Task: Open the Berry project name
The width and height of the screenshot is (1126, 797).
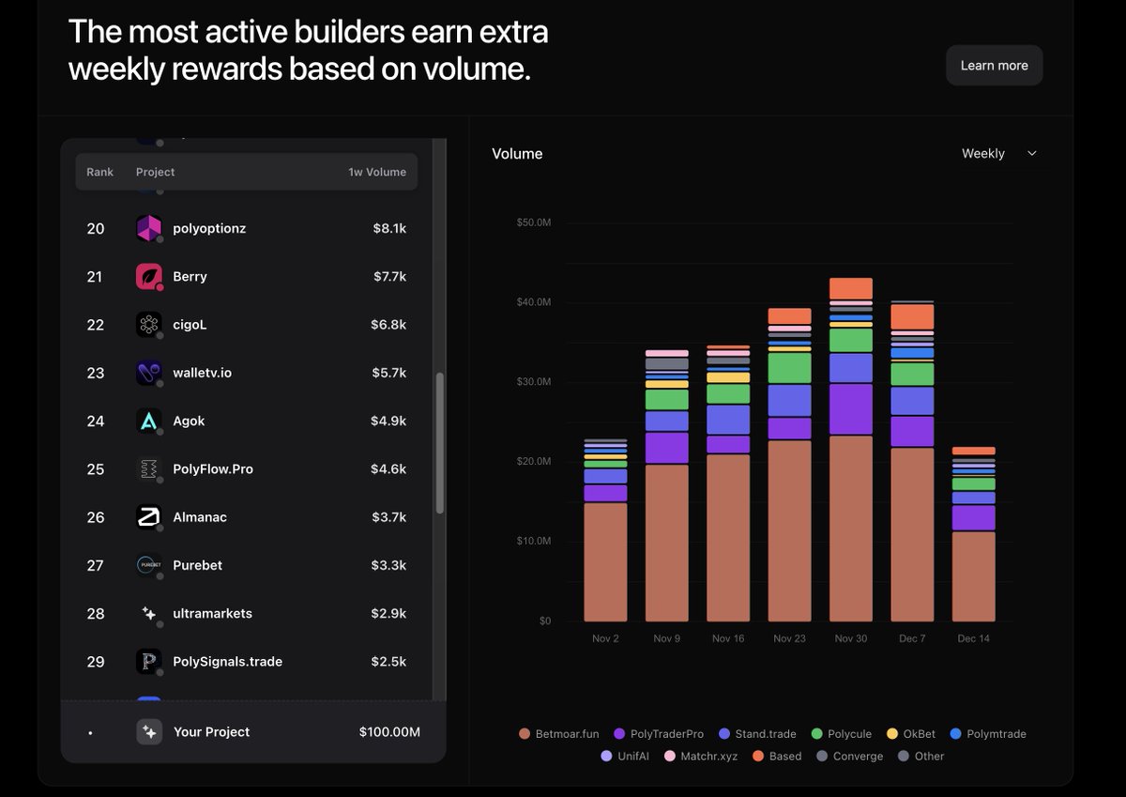Action: (x=190, y=276)
